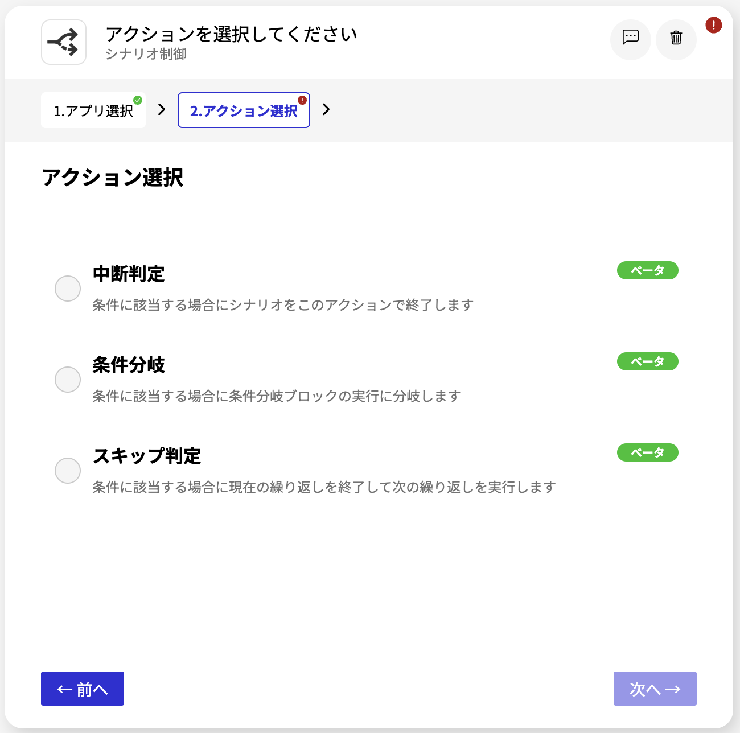
Task: Click the trash delete icon
Action: [x=676, y=39]
